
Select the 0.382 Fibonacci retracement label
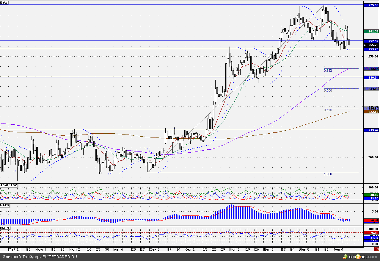pos(328,71)
